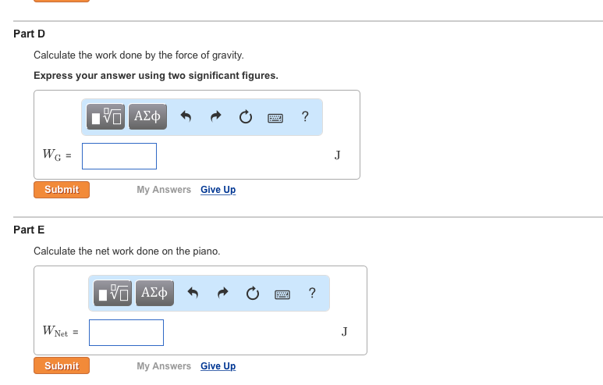Screen dimensions: 603x385
Task: Redo edit in Part E toolbar
Action: (222, 293)
